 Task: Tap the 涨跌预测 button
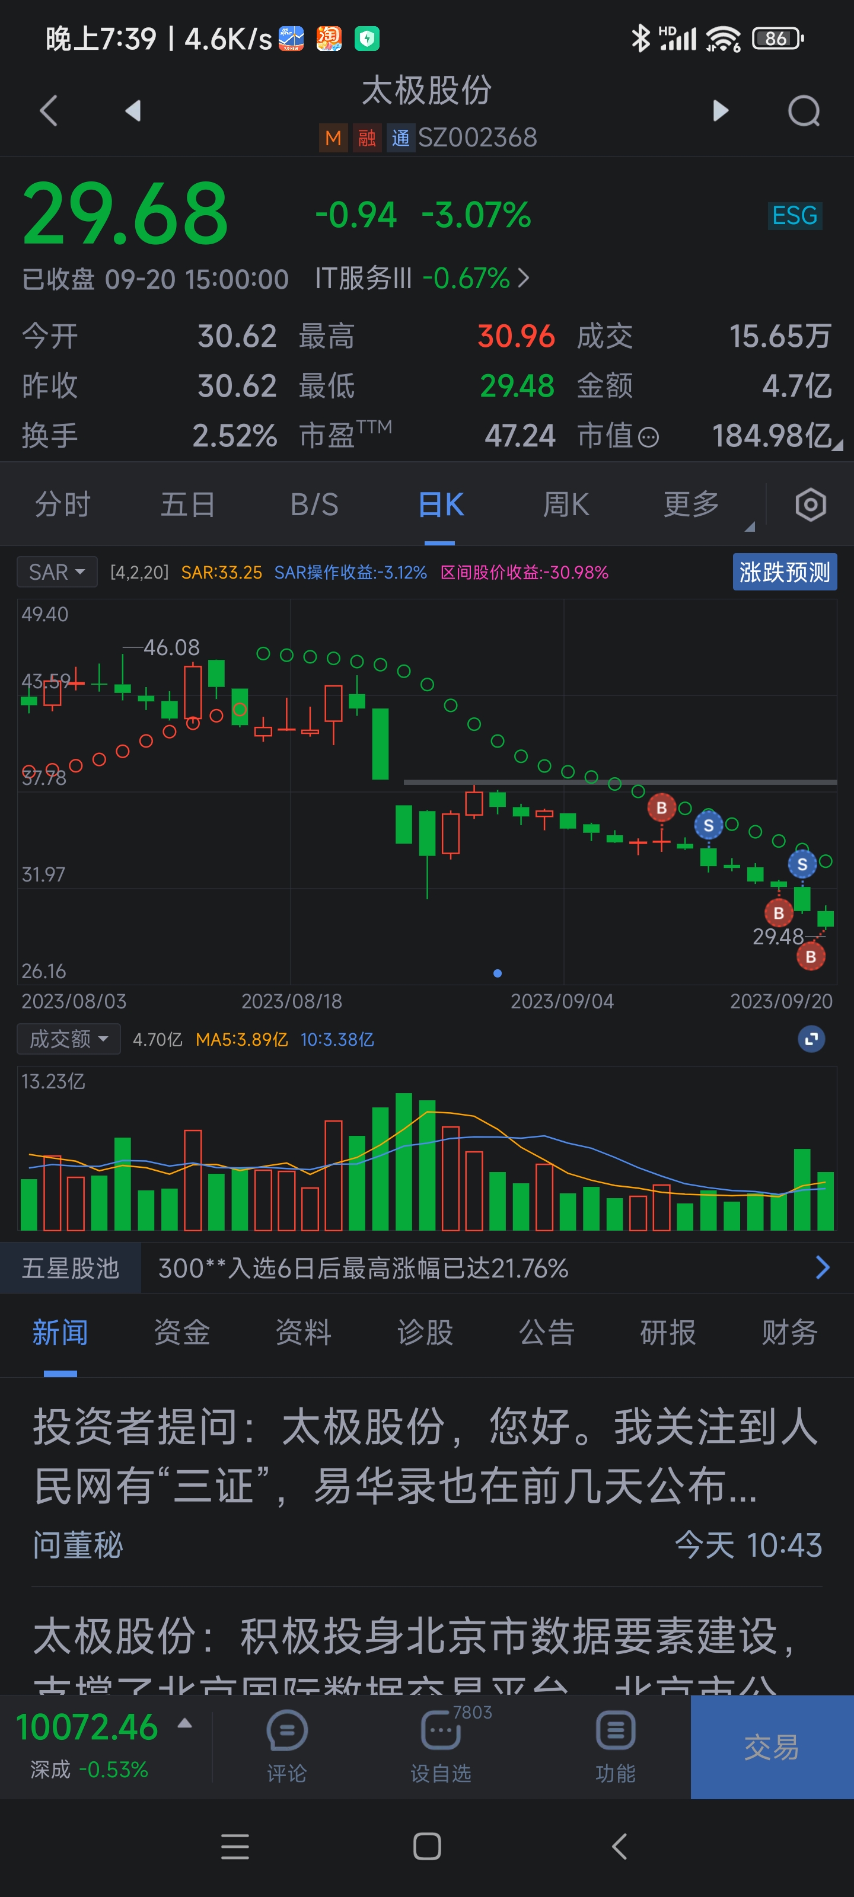785,572
